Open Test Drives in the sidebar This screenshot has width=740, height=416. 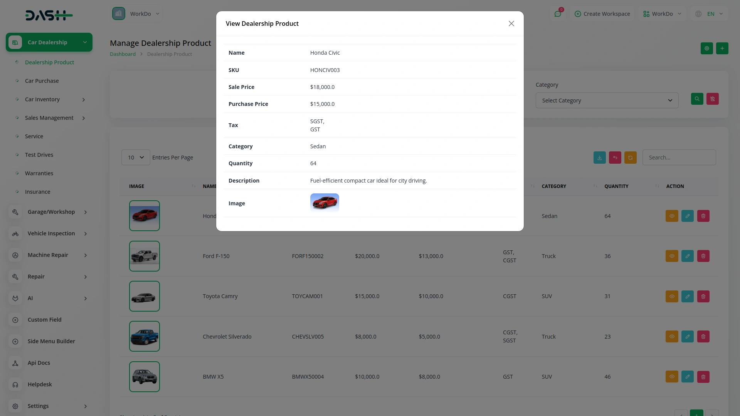click(x=39, y=155)
